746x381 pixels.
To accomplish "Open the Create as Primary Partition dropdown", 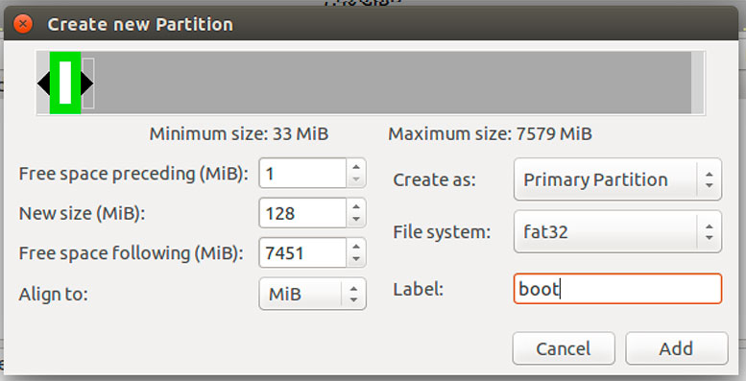I will point(617,179).
